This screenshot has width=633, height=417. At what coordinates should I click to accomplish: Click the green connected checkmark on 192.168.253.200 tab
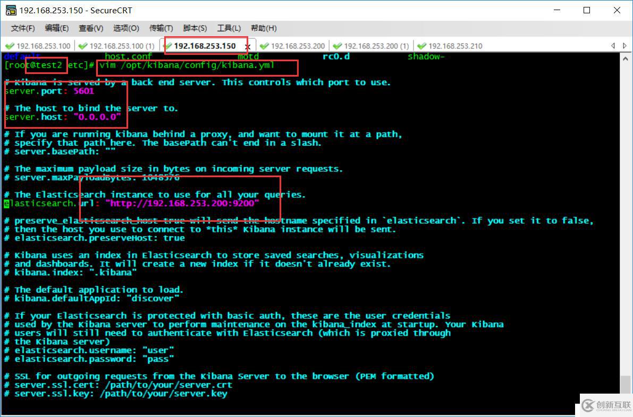click(x=265, y=46)
